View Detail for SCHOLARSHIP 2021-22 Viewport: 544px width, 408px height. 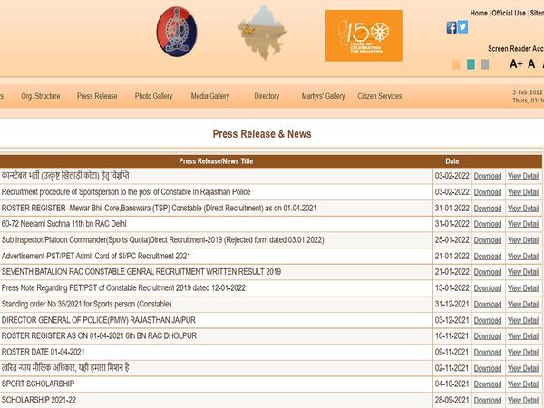(523, 400)
